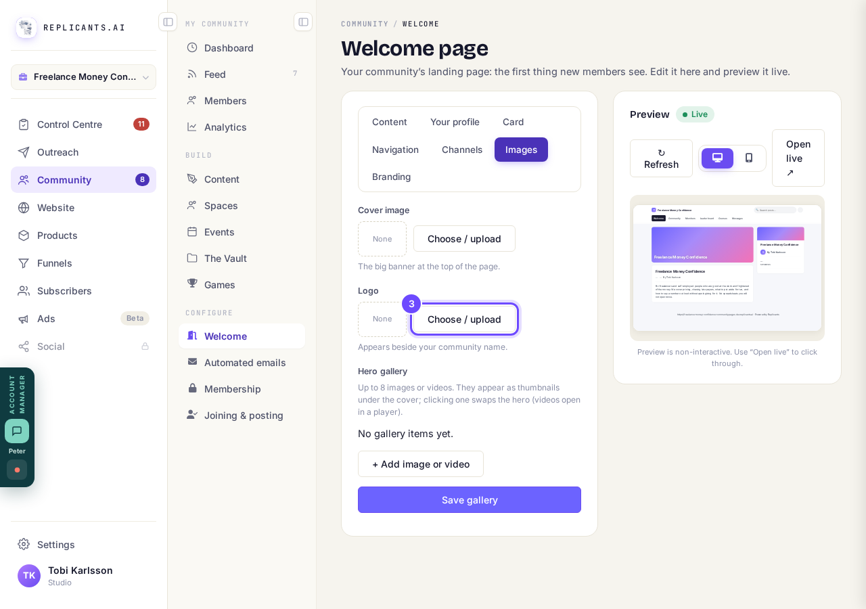Open Automated emails envelope item
The image size is (866, 609).
(x=242, y=363)
